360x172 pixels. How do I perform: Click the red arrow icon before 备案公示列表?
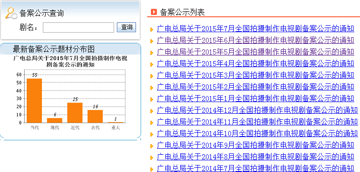coord(154,12)
